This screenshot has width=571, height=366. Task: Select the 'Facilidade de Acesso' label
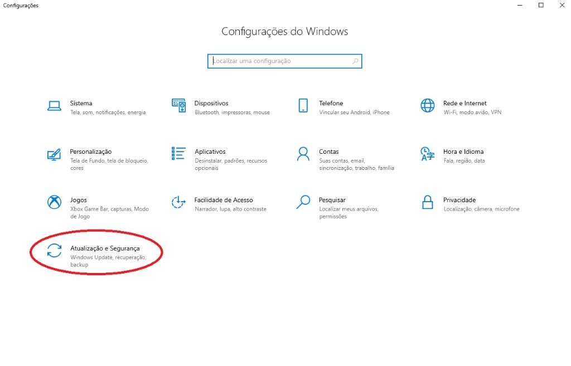[223, 200]
